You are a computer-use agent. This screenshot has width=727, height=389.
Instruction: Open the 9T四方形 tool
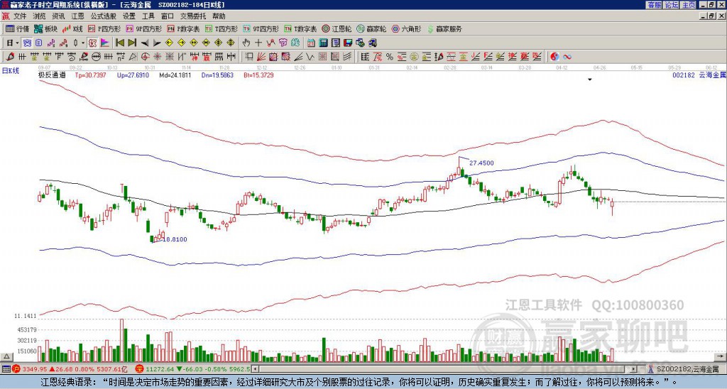click(261, 28)
